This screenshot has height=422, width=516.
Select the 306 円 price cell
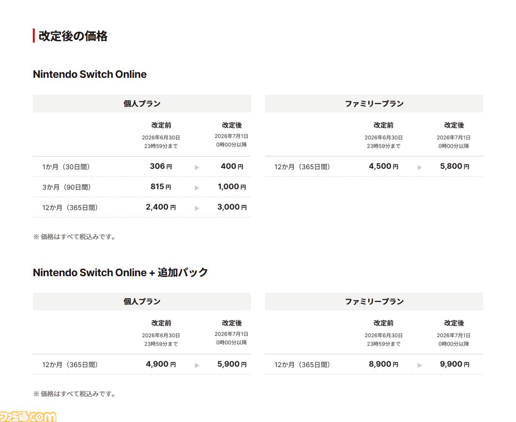coord(161,166)
